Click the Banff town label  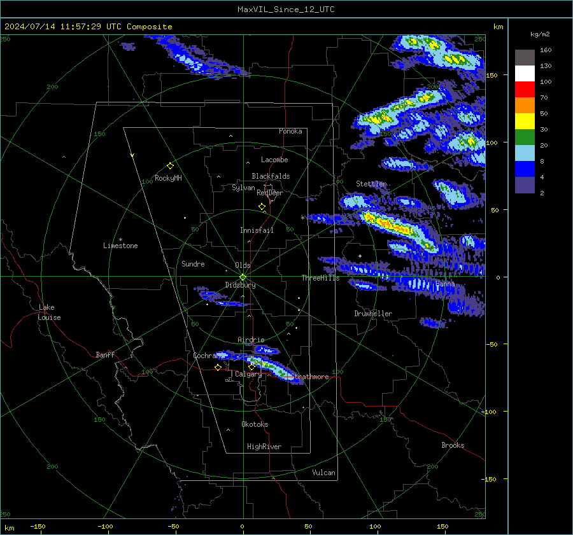[x=105, y=355]
